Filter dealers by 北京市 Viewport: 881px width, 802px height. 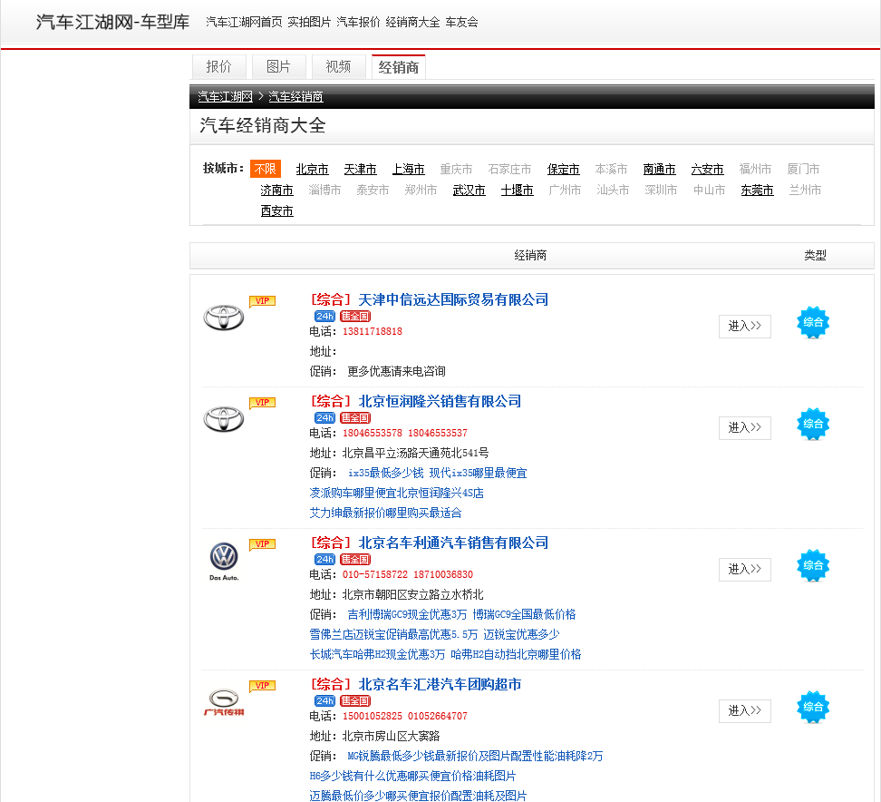coord(312,170)
